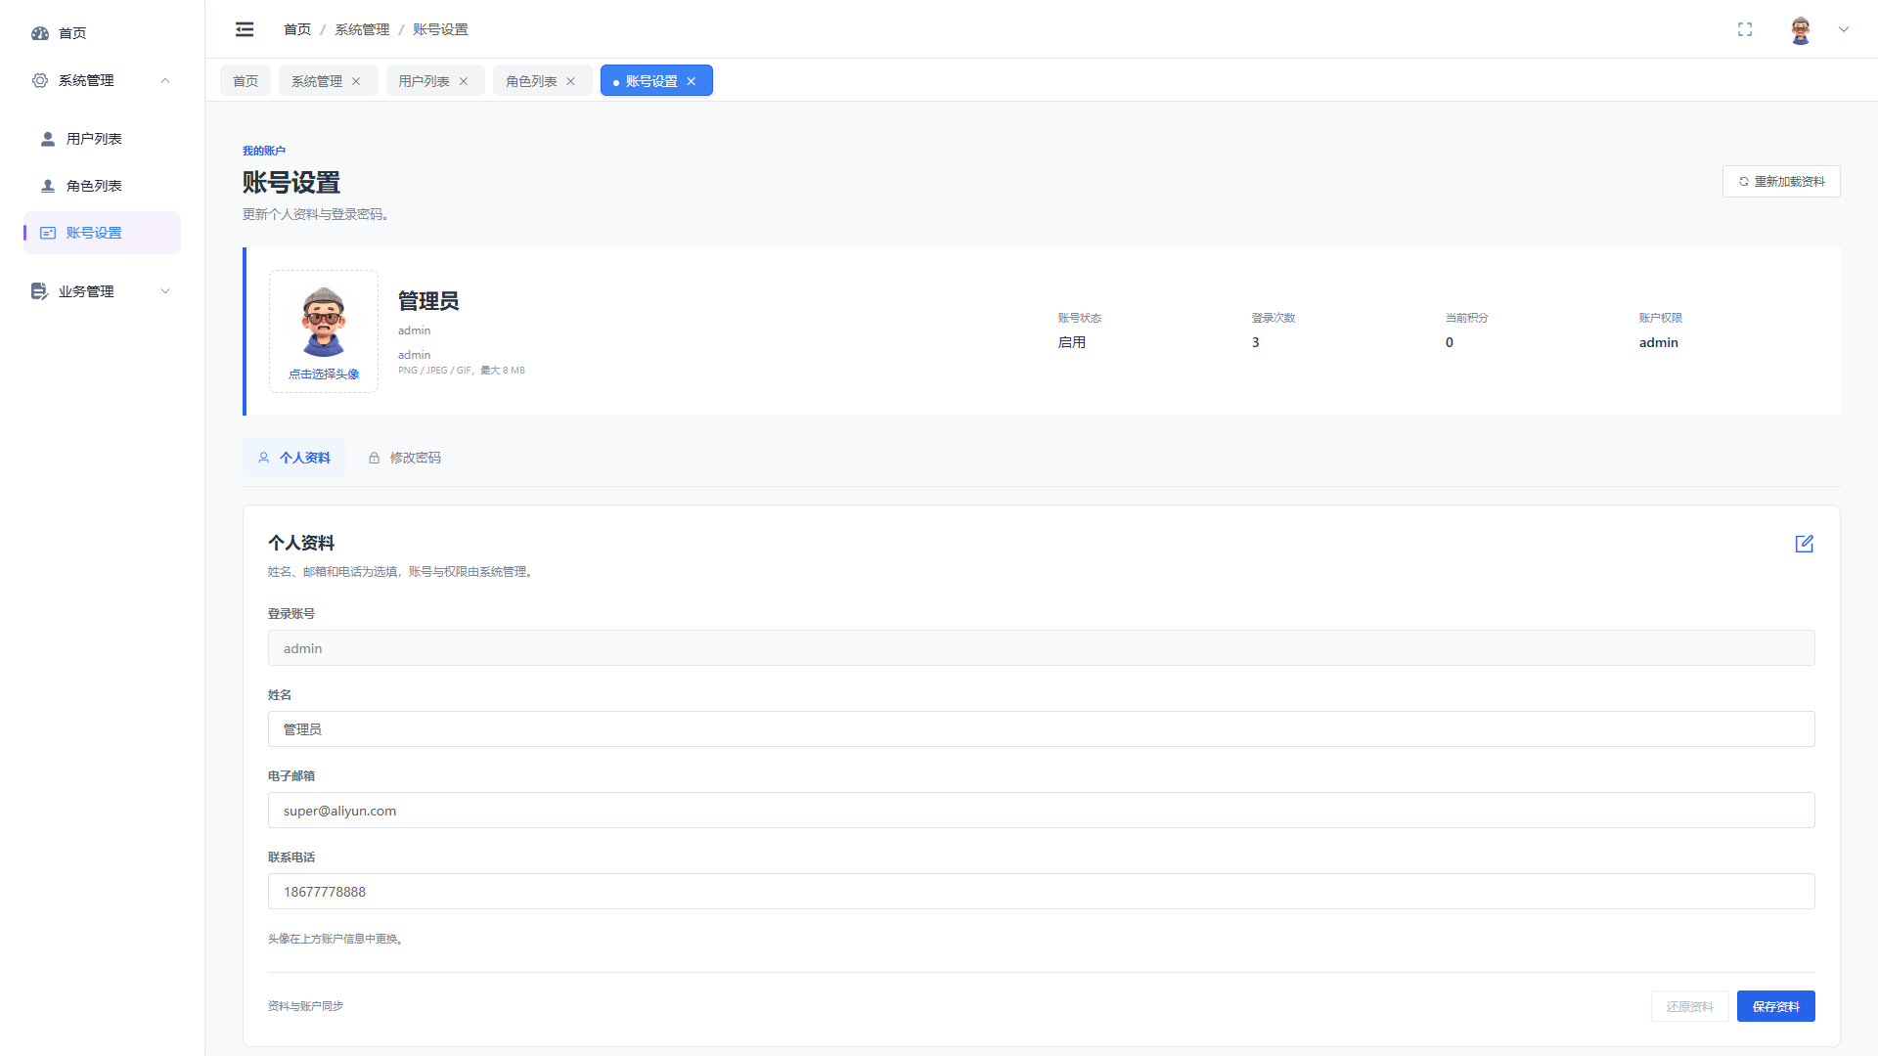Collapse the 系统管理 sidebar group chevron
This screenshot has height=1056, width=1878.
coord(165,80)
